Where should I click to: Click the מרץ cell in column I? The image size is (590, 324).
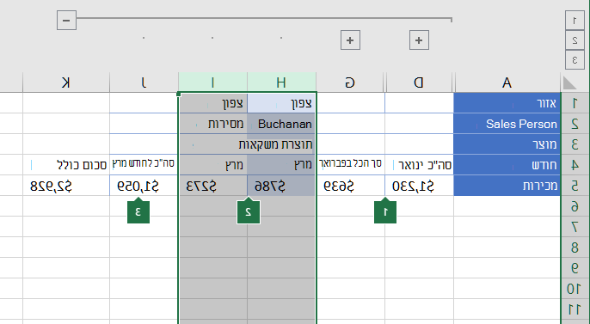click(x=213, y=165)
